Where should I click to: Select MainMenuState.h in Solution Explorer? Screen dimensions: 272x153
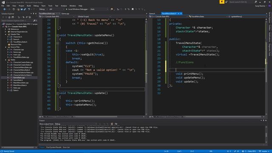20,85
